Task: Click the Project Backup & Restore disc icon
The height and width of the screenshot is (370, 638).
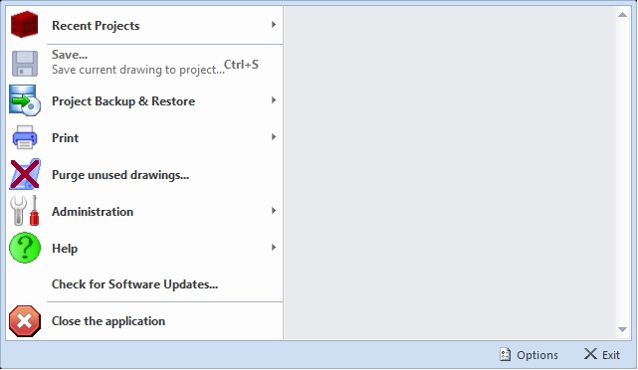Action: 25,100
